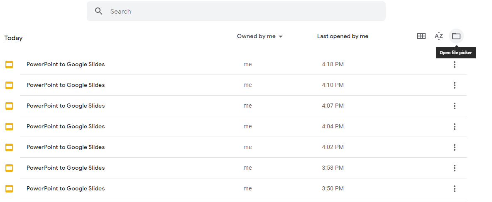Switch to grid view icon
The image size is (492, 202).
(x=421, y=36)
